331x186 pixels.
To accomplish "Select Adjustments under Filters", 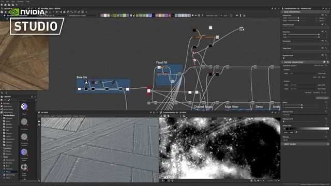I will point(10,160).
